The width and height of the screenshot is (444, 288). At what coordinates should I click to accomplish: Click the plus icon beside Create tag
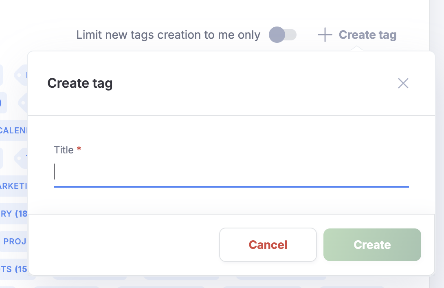point(325,35)
